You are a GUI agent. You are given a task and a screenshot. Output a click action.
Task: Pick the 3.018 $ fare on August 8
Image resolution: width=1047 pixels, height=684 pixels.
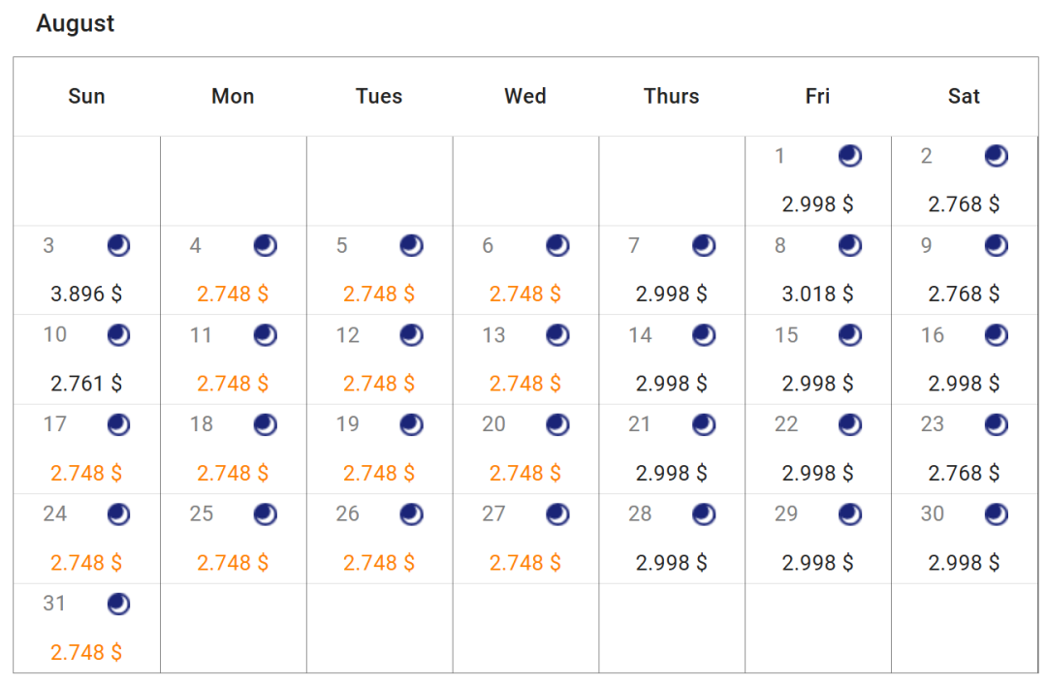817,294
